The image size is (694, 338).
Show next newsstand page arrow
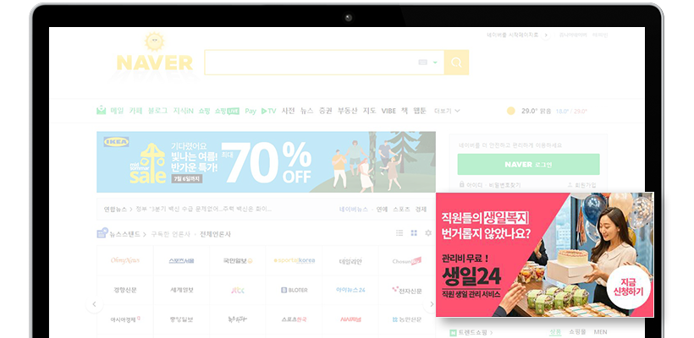(x=430, y=304)
